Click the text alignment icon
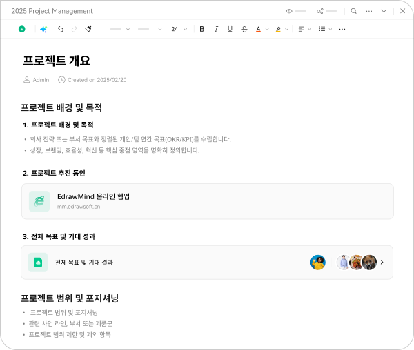Image resolution: width=414 pixels, height=350 pixels. tap(301, 29)
